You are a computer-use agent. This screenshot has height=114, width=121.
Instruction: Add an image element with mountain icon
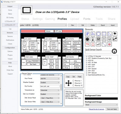coord(93,34)
